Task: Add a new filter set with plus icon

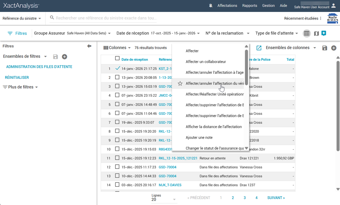Action: (64, 57)
